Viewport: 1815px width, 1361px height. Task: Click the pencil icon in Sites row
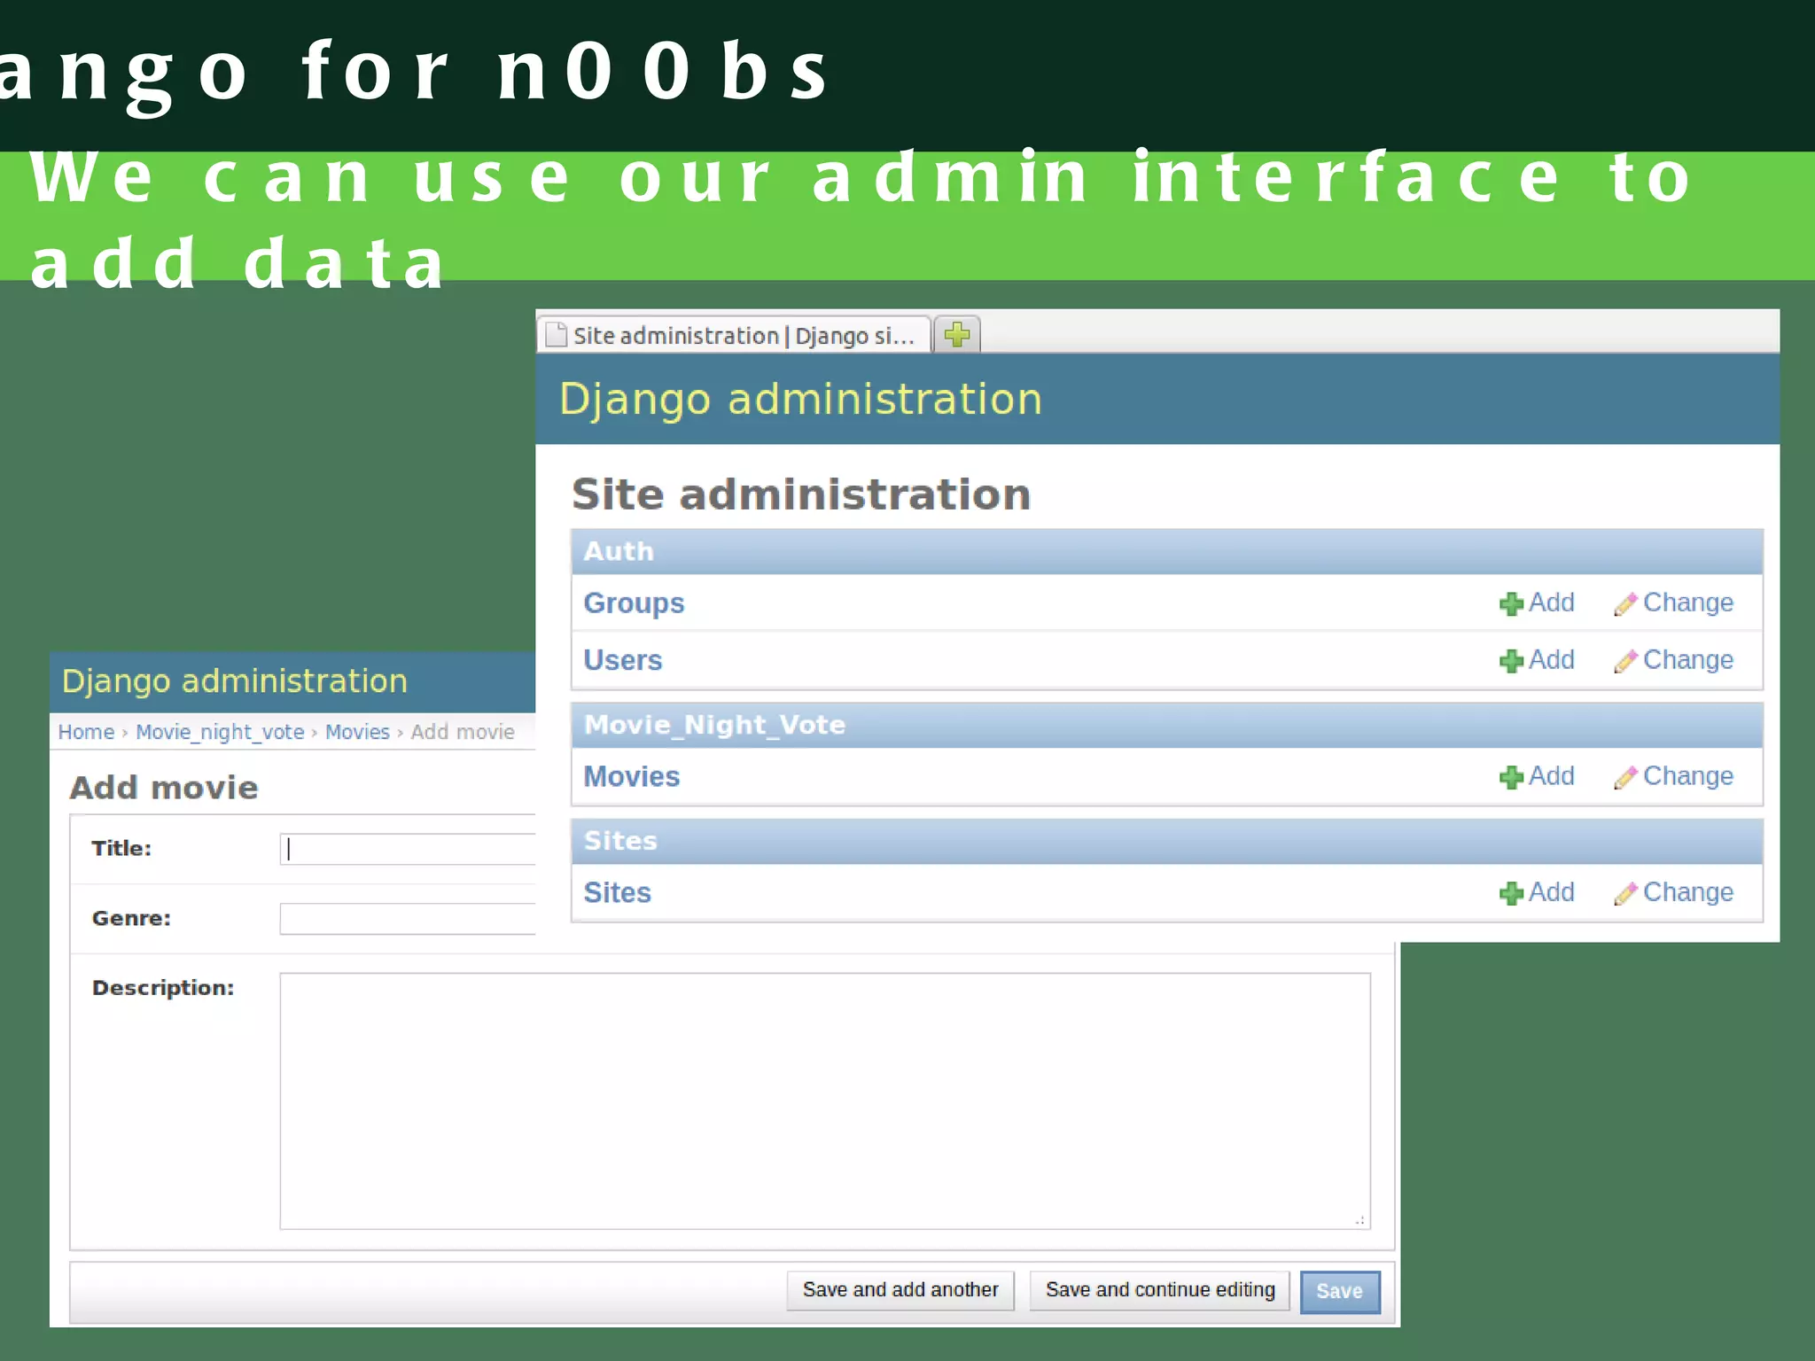click(x=1625, y=894)
